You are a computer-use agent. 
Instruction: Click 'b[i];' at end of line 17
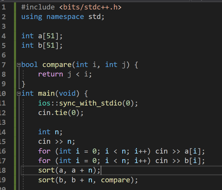click(195, 161)
